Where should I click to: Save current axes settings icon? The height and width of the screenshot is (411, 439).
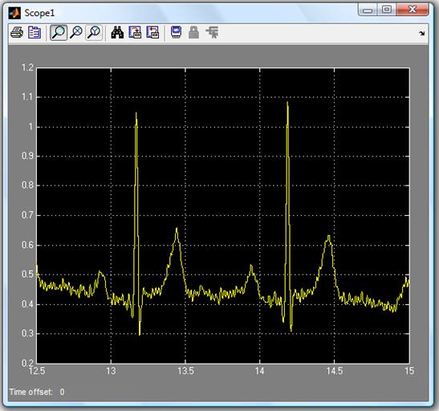[x=135, y=33]
